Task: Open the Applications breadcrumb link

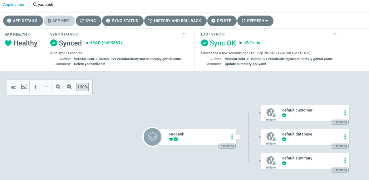Action: 14,4
